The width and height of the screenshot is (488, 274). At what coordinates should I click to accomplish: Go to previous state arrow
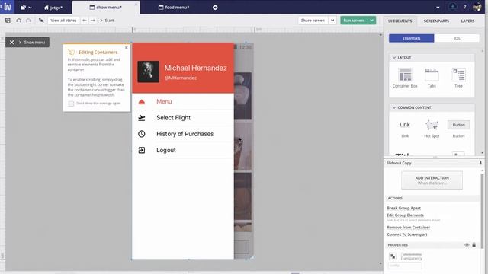85,21
